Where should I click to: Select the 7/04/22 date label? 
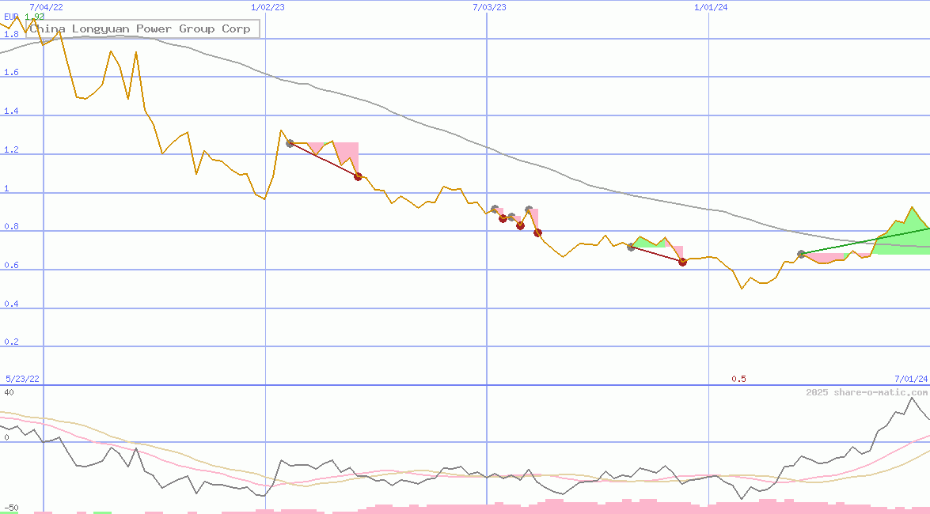46,7
